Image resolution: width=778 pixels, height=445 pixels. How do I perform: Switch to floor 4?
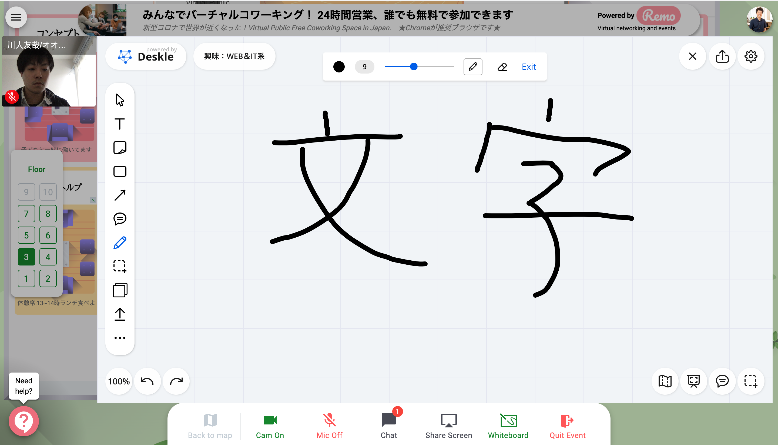coord(48,257)
